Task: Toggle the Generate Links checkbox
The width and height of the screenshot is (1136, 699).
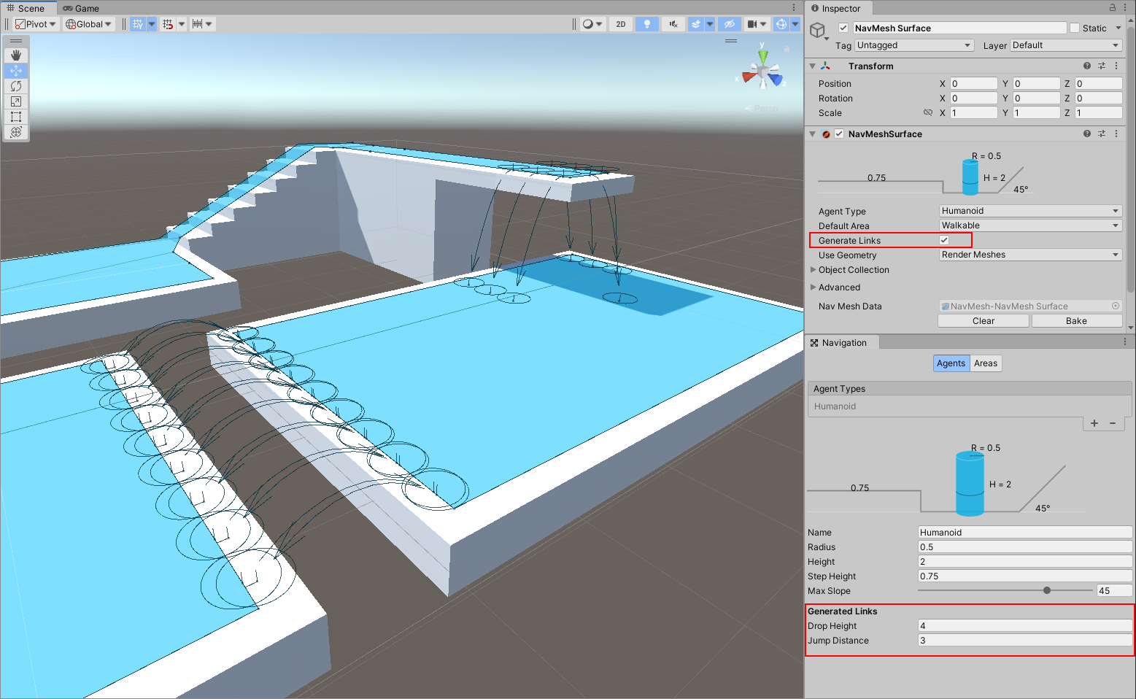Action: [x=944, y=240]
